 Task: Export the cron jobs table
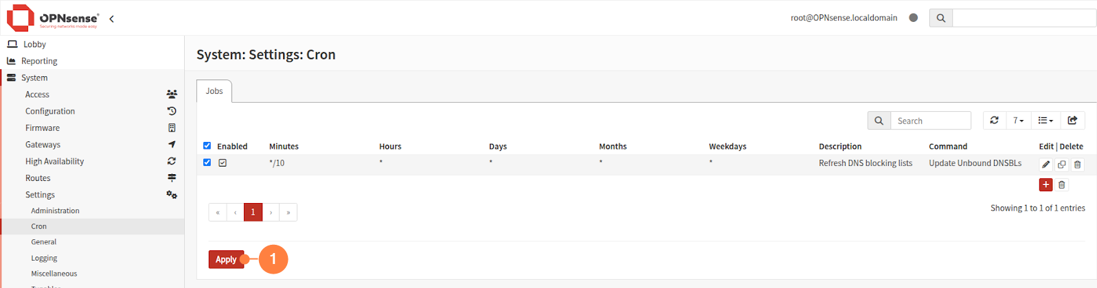coord(1072,121)
